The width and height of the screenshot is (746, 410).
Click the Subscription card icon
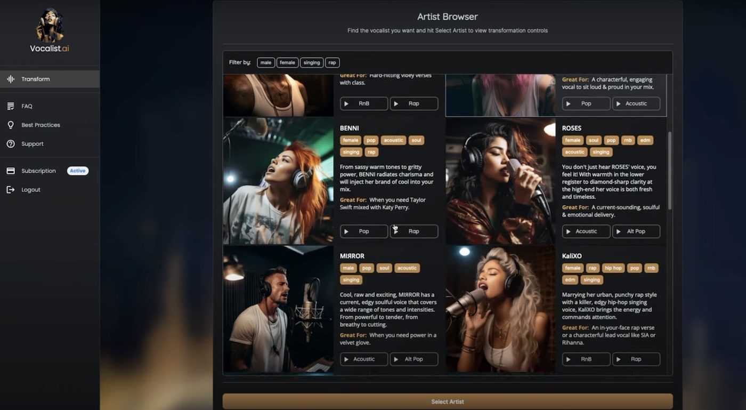coord(11,170)
